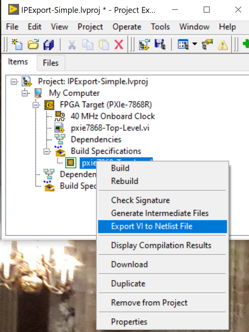Viewport: 249px width, 332px height.
Task: Choose Build from context menu
Action: coord(162,168)
